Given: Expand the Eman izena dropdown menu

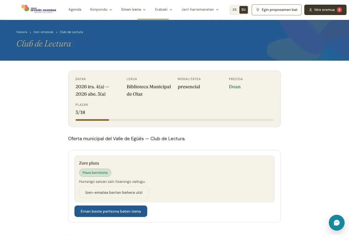Looking at the screenshot, I should [134, 10].
